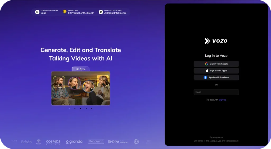
Task: Click the Lip Sync preview image
Action: click(80, 88)
